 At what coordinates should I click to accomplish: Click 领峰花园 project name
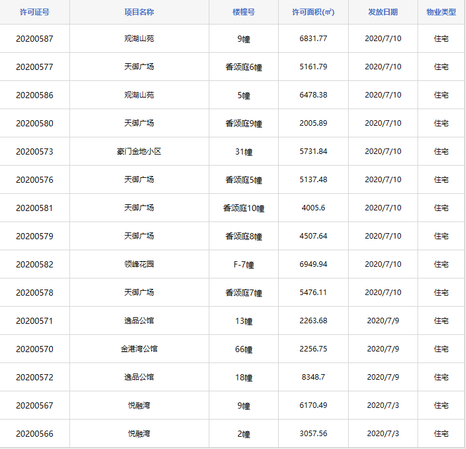139,264
